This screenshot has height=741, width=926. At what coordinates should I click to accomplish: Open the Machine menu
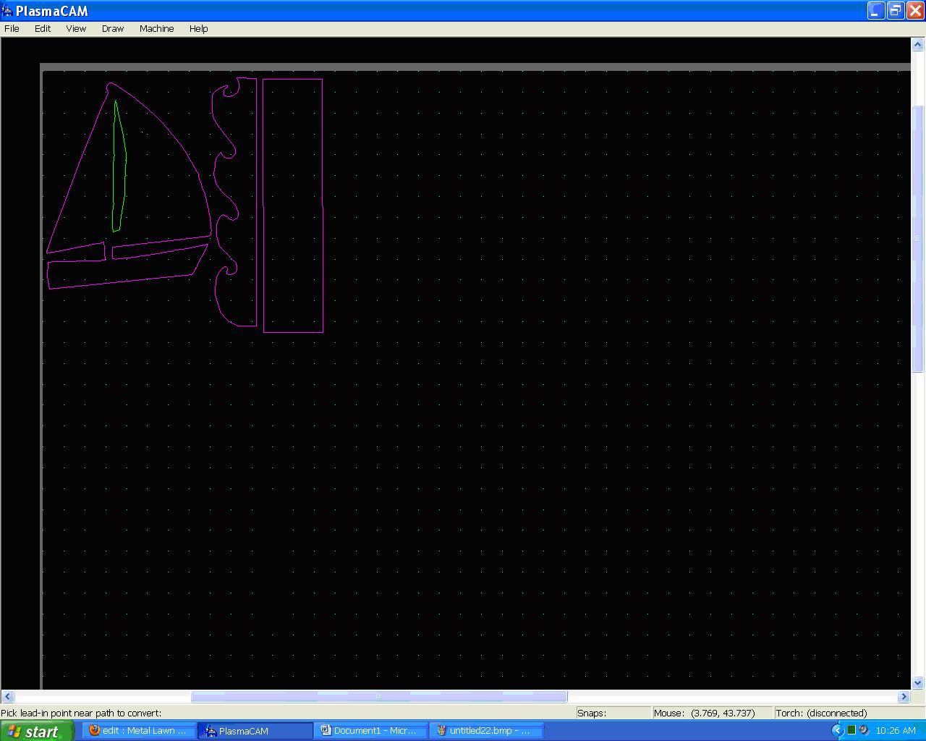(156, 28)
